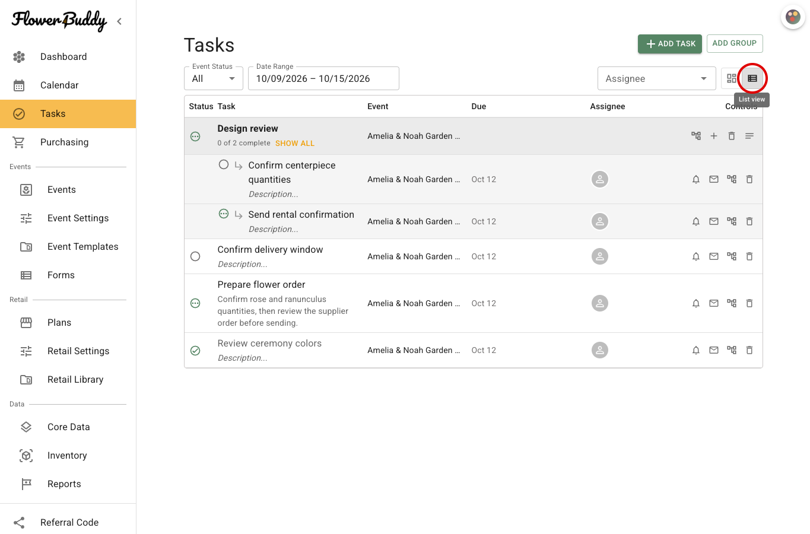Viewport: 810px width, 534px height.
Task: Toggle status of Confirm delivery window task
Action: point(195,256)
